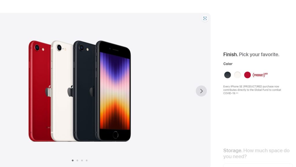Click the AR product view icon
Viewport: 296px width, 167px height.
(x=205, y=18)
